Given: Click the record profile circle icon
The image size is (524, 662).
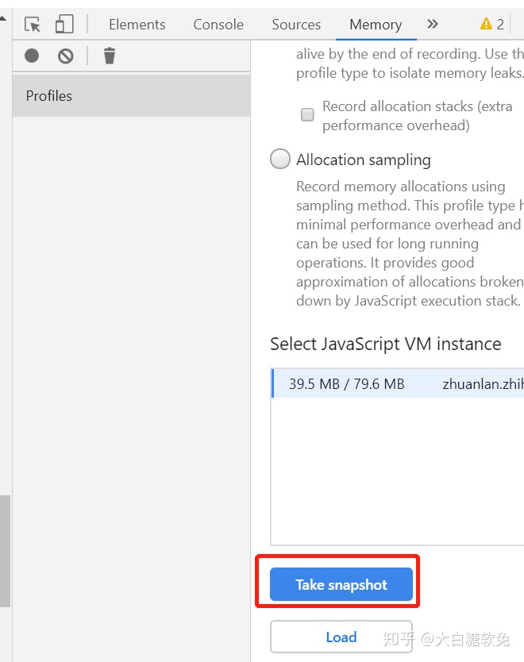Looking at the screenshot, I should (x=32, y=56).
